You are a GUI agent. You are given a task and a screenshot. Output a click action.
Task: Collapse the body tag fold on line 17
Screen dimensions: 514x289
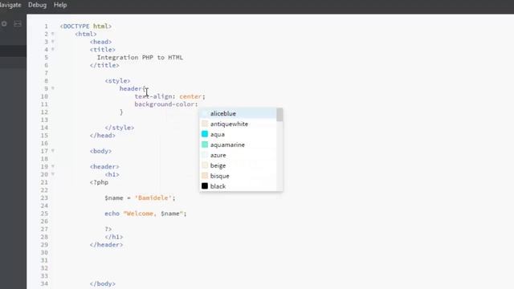(53, 151)
